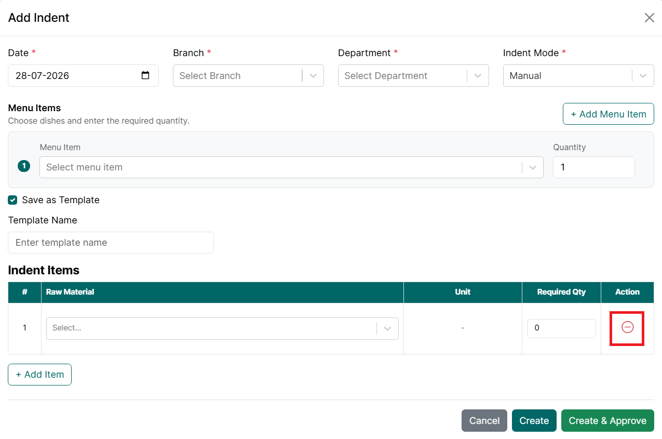
Task: Click the Add Menu Item button
Action: coord(609,114)
